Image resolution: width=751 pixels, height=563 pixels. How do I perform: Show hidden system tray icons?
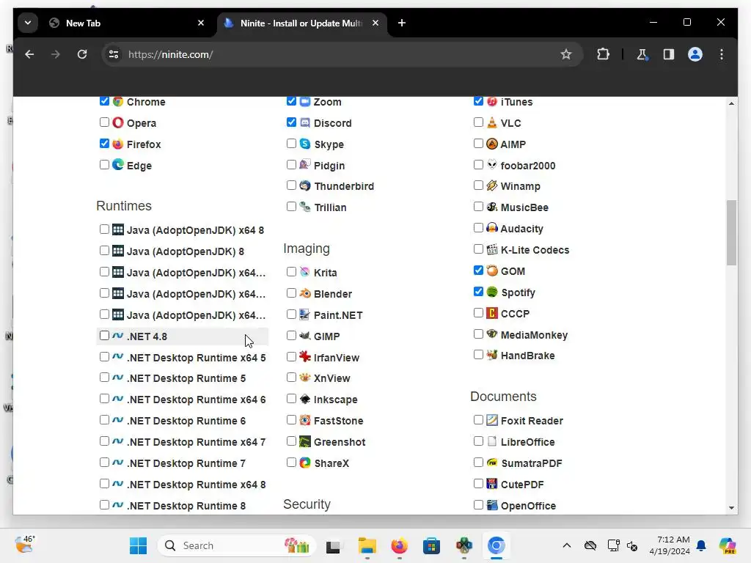coord(567,545)
